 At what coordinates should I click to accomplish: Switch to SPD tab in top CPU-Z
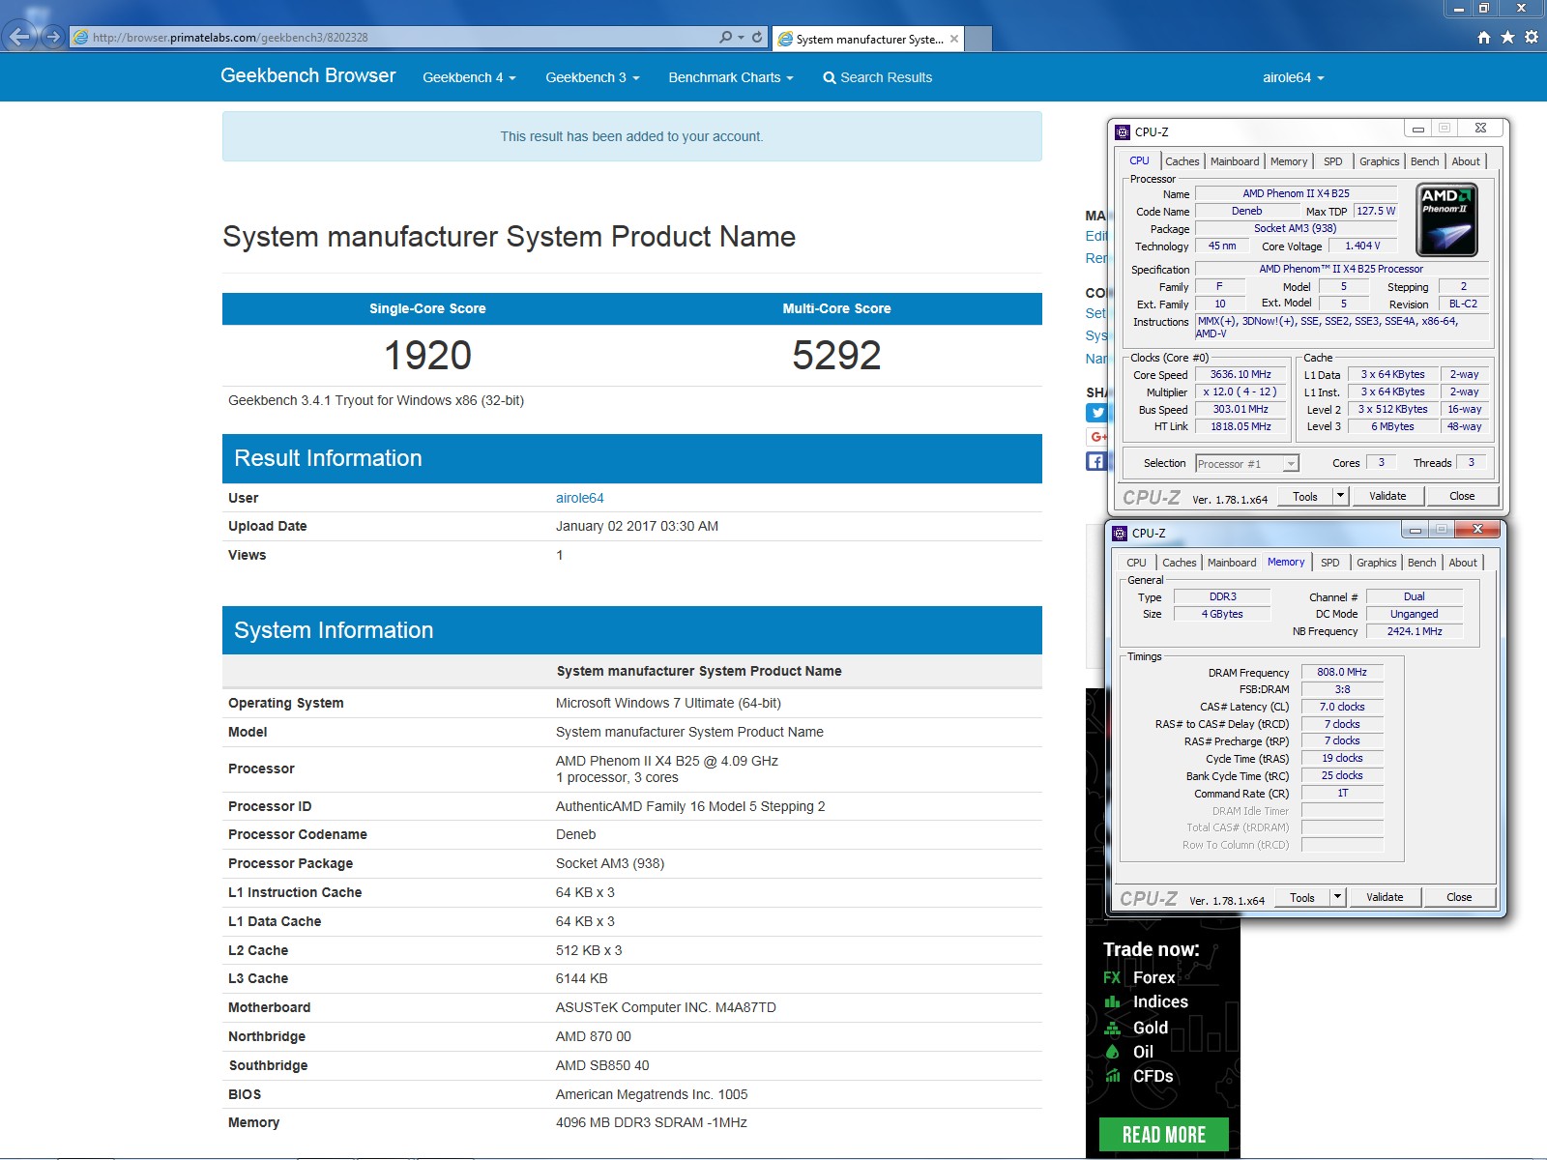(x=1332, y=161)
